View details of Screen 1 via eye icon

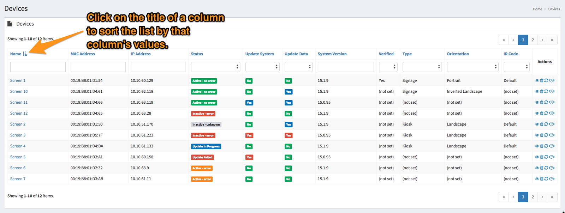pos(537,81)
